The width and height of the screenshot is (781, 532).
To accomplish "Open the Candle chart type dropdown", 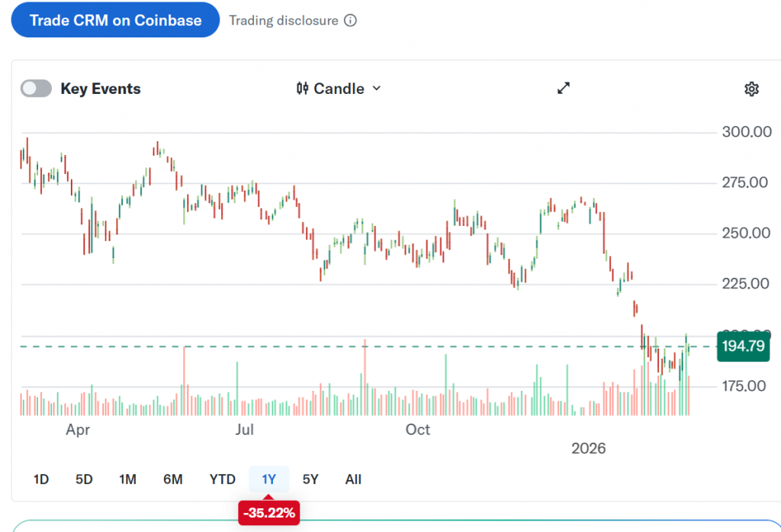I will click(339, 89).
